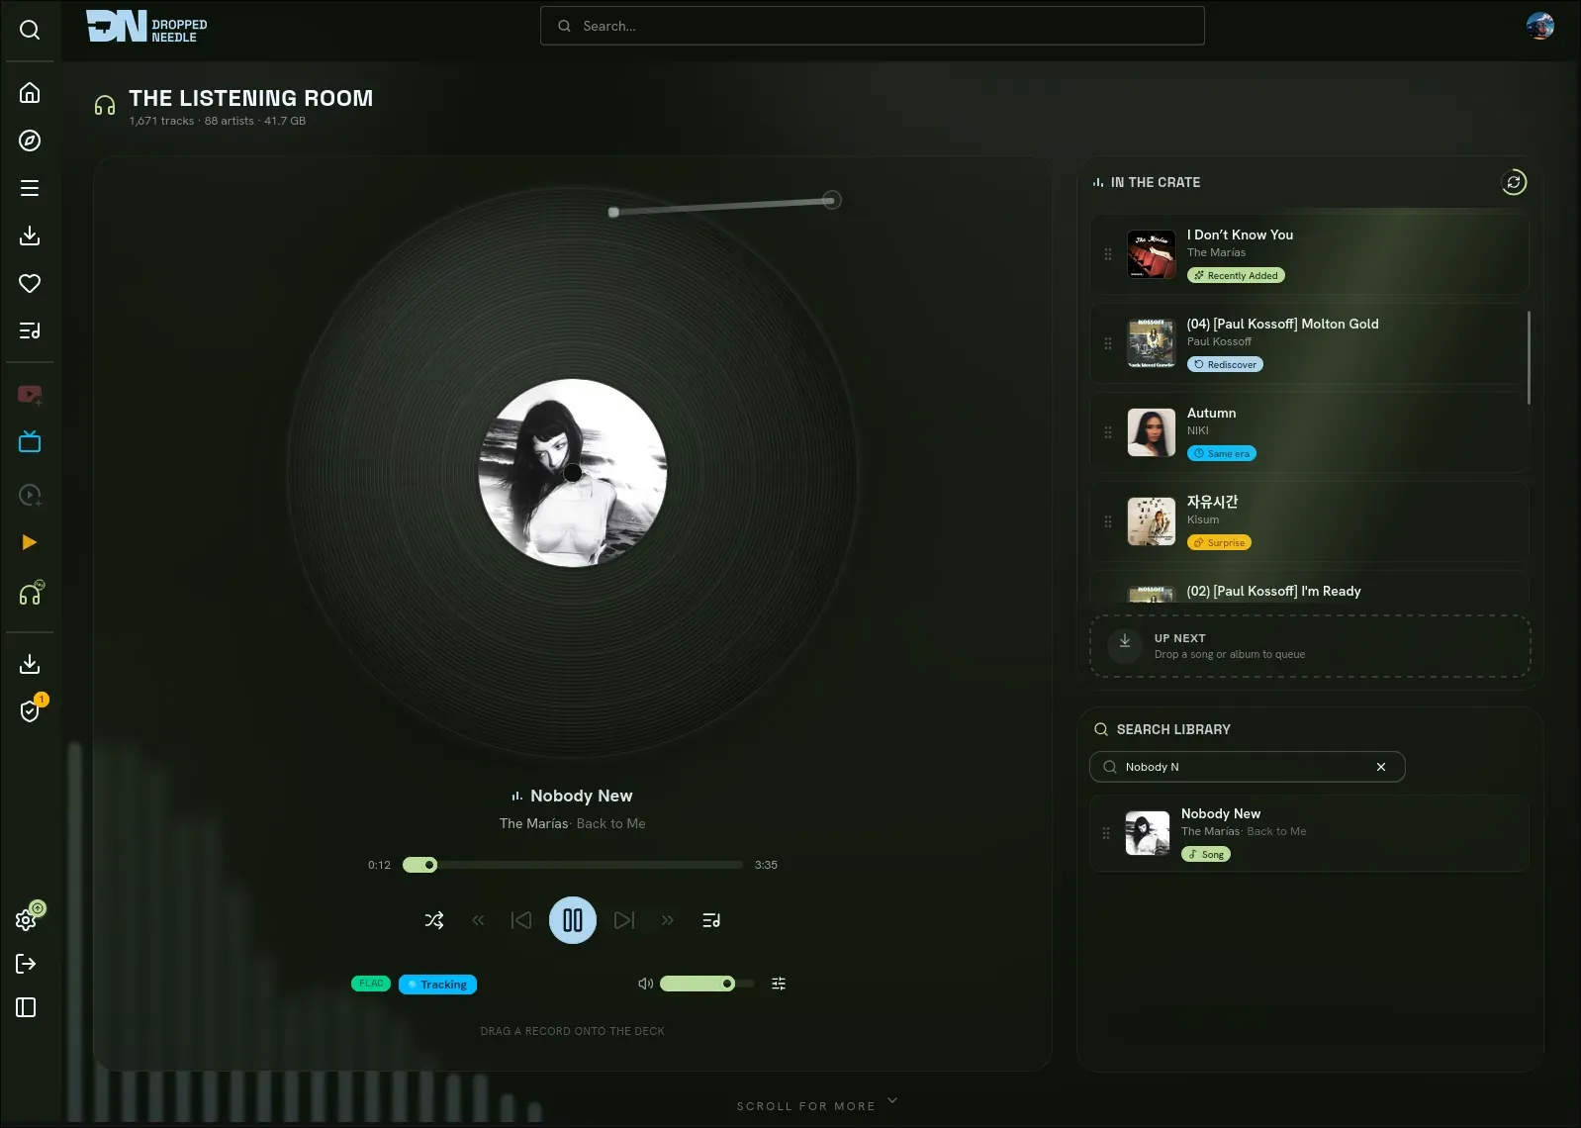The height and width of the screenshot is (1128, 1581).
Task: Collapse the sidebar panel icon
Action: (x=27, y=1007)
